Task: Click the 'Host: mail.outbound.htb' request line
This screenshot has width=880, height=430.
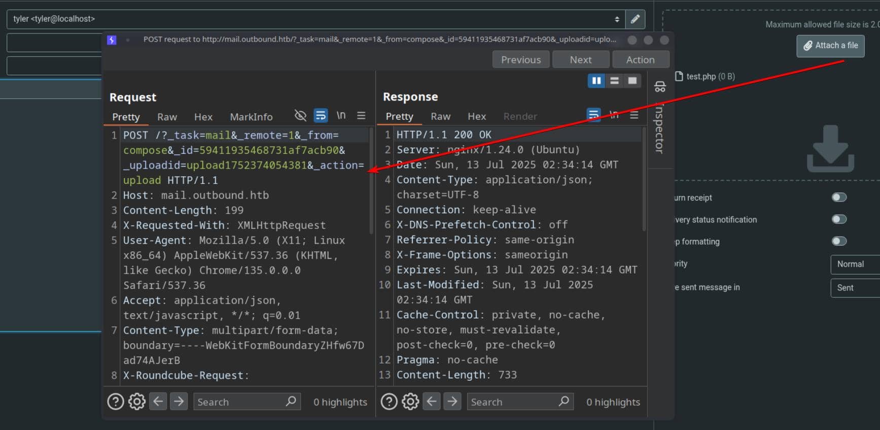Action: click(x=196, y=195)
